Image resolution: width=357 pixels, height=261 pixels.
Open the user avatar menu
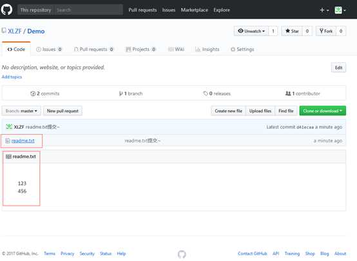[340, 10]
